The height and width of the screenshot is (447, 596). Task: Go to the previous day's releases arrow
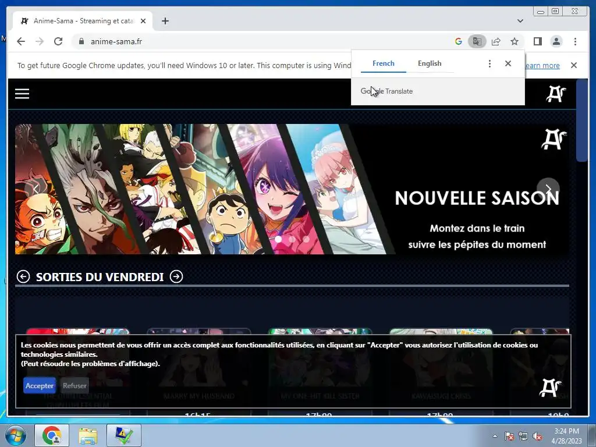pyautogui.click(x=23, y=276)
